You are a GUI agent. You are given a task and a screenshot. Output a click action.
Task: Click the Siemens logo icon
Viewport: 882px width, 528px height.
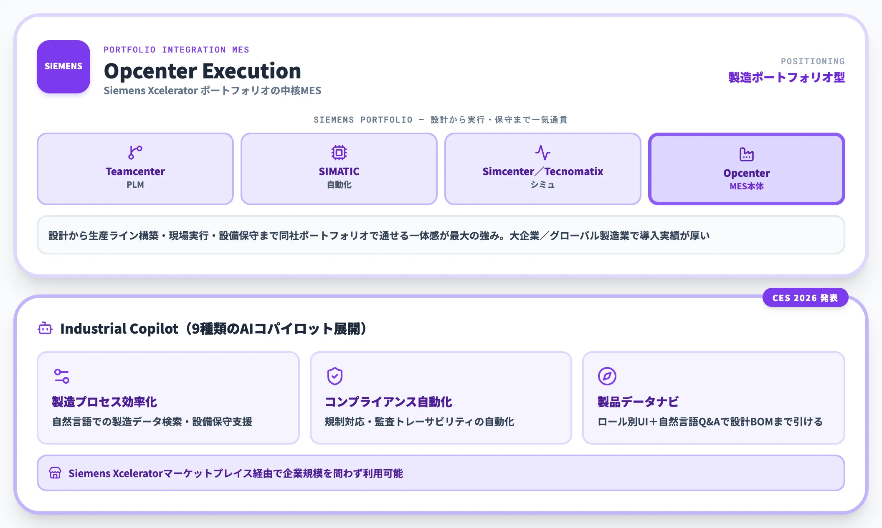click(x=63, y=67)
